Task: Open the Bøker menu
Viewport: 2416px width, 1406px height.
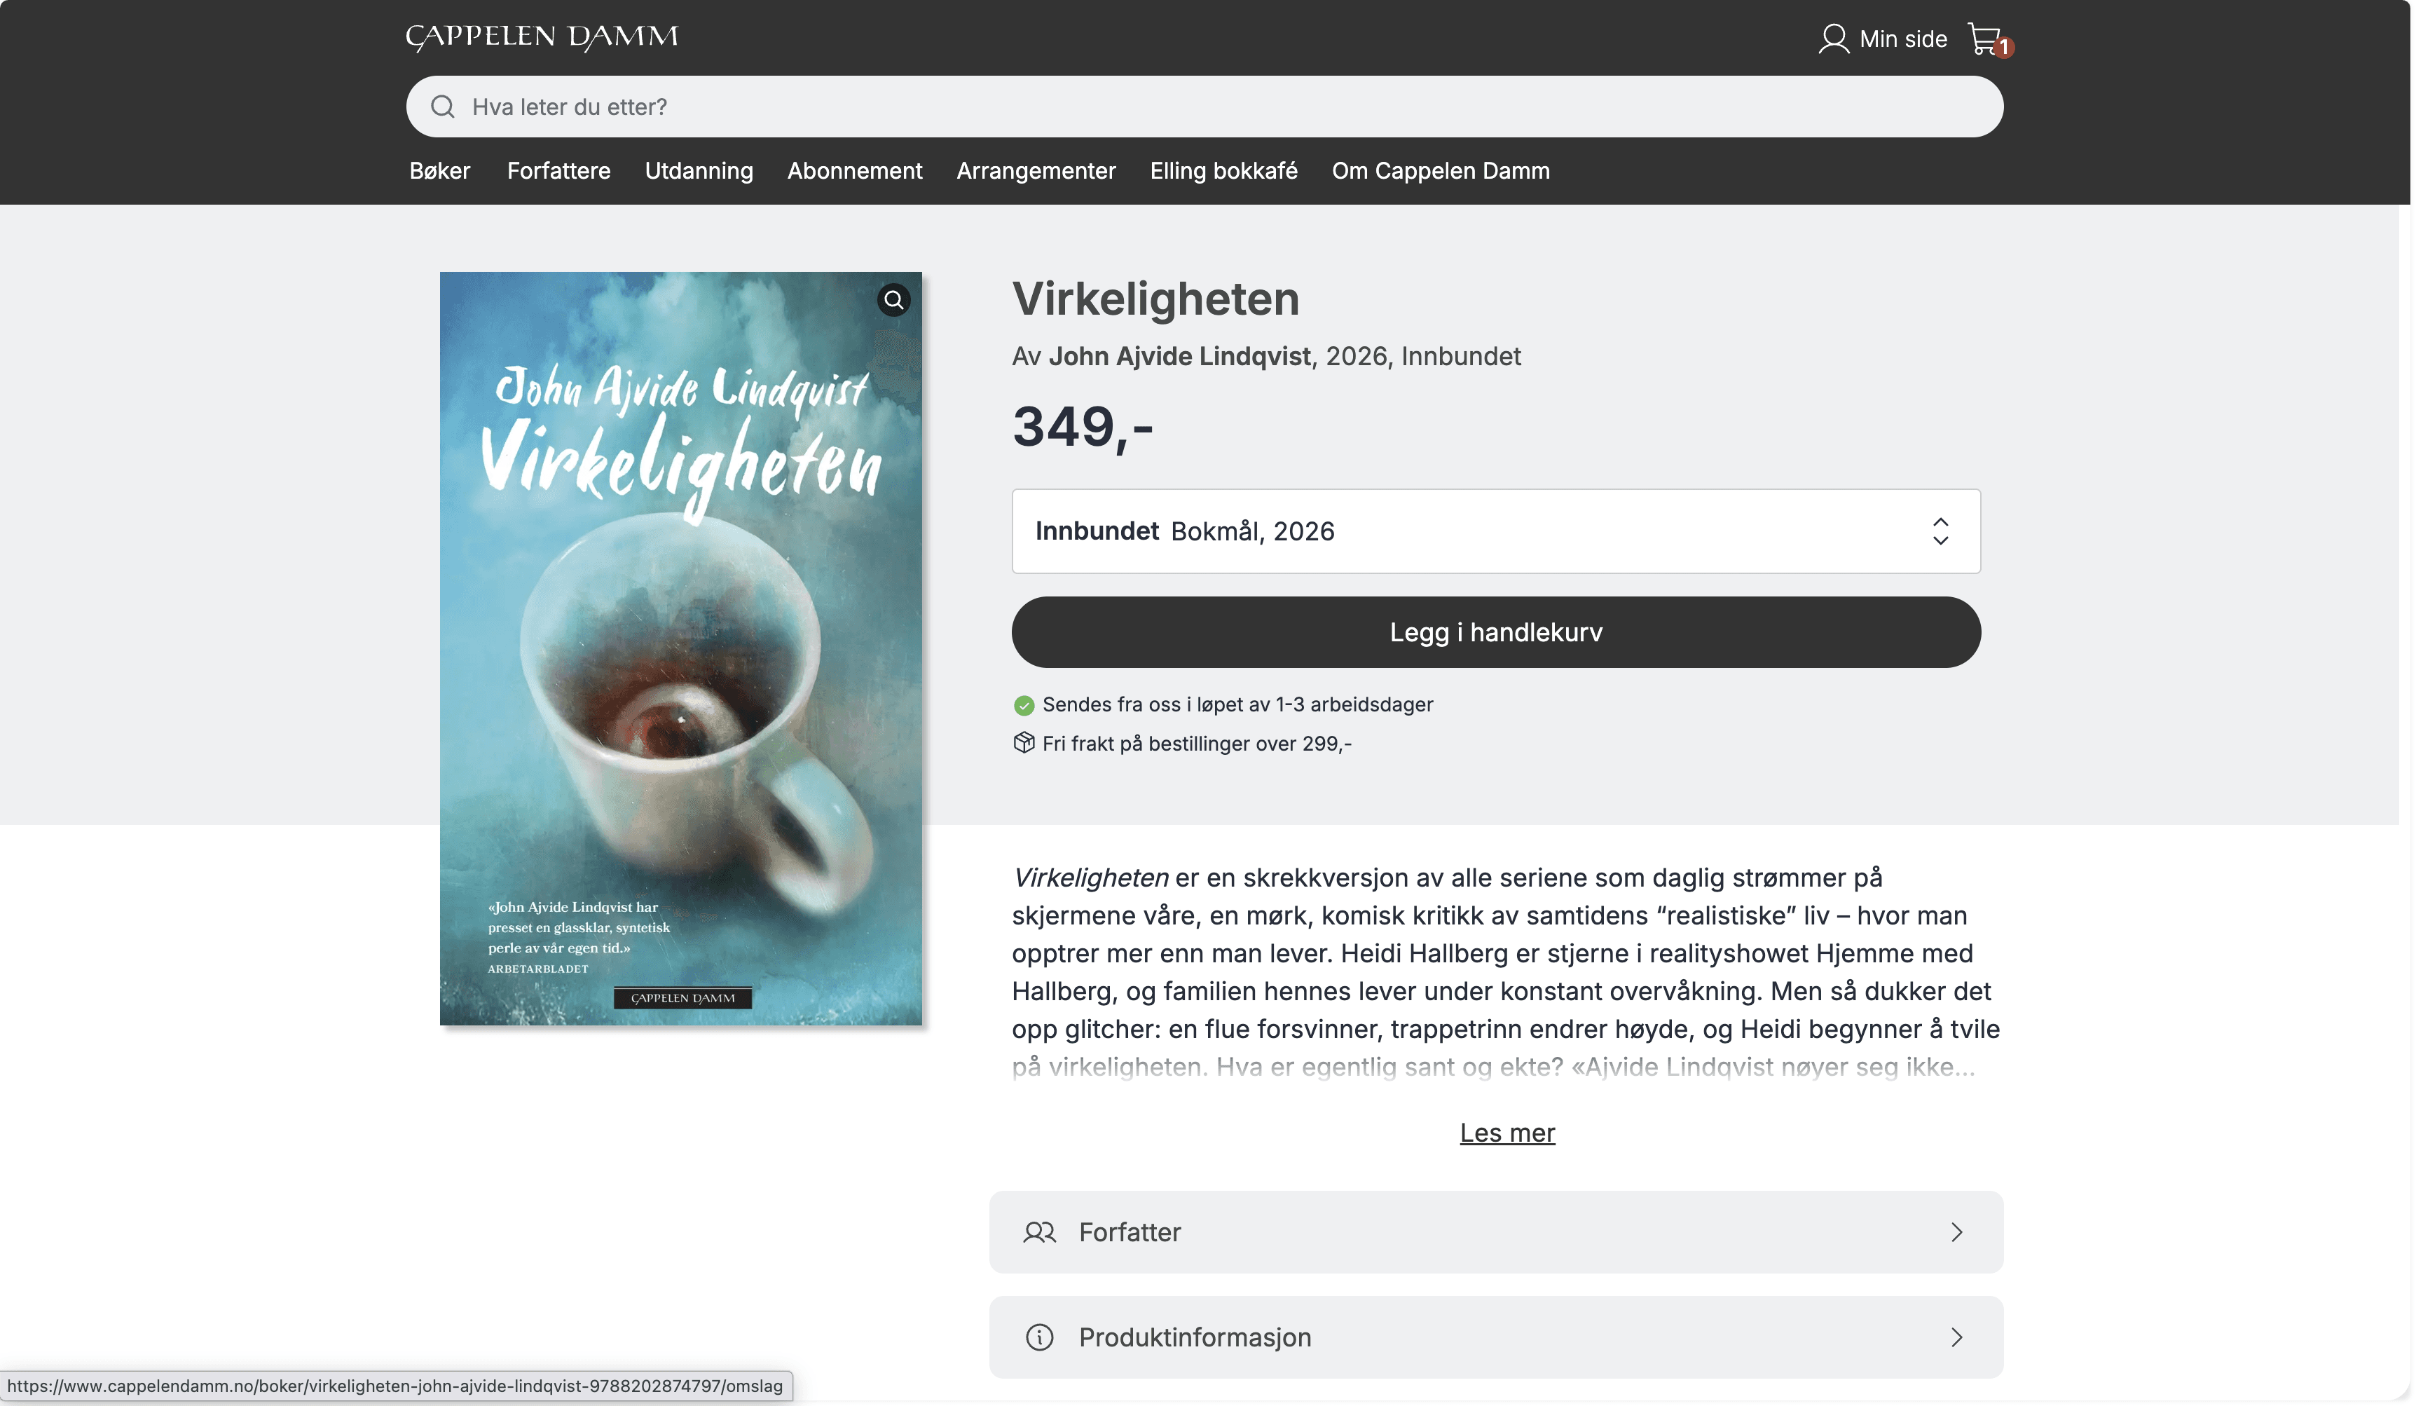Action: [x=440, y=171]
